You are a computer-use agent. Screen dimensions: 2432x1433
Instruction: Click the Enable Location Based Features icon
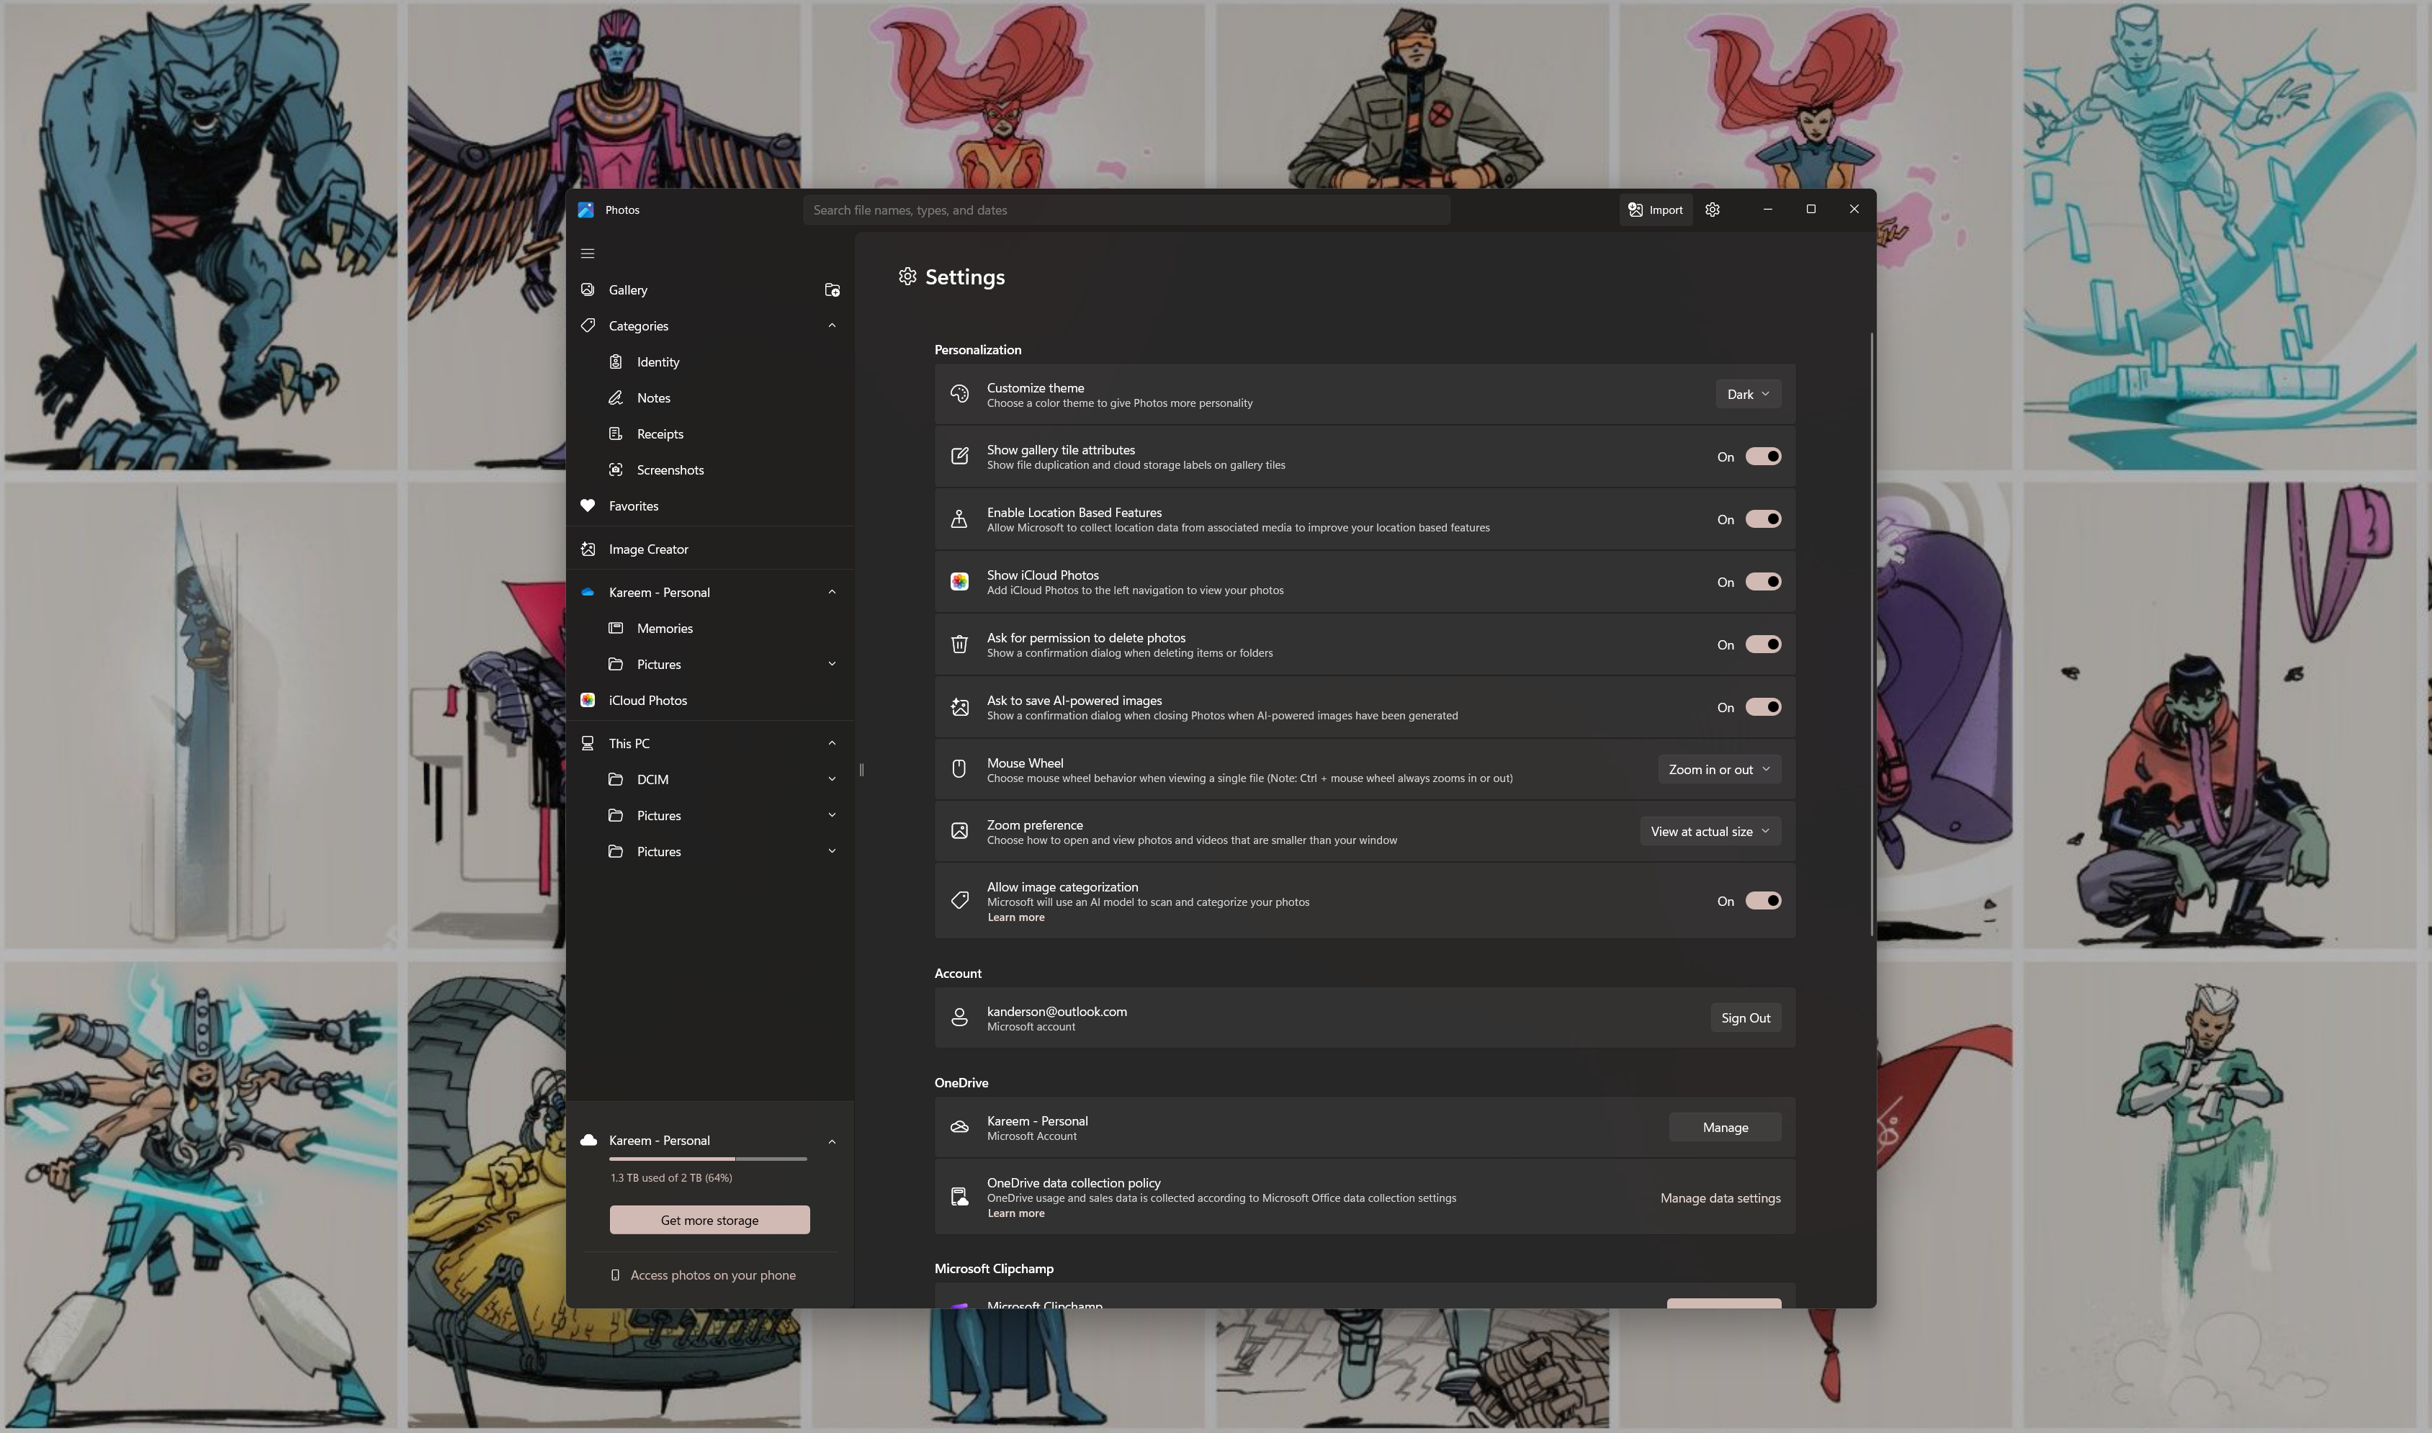[959, 519]
